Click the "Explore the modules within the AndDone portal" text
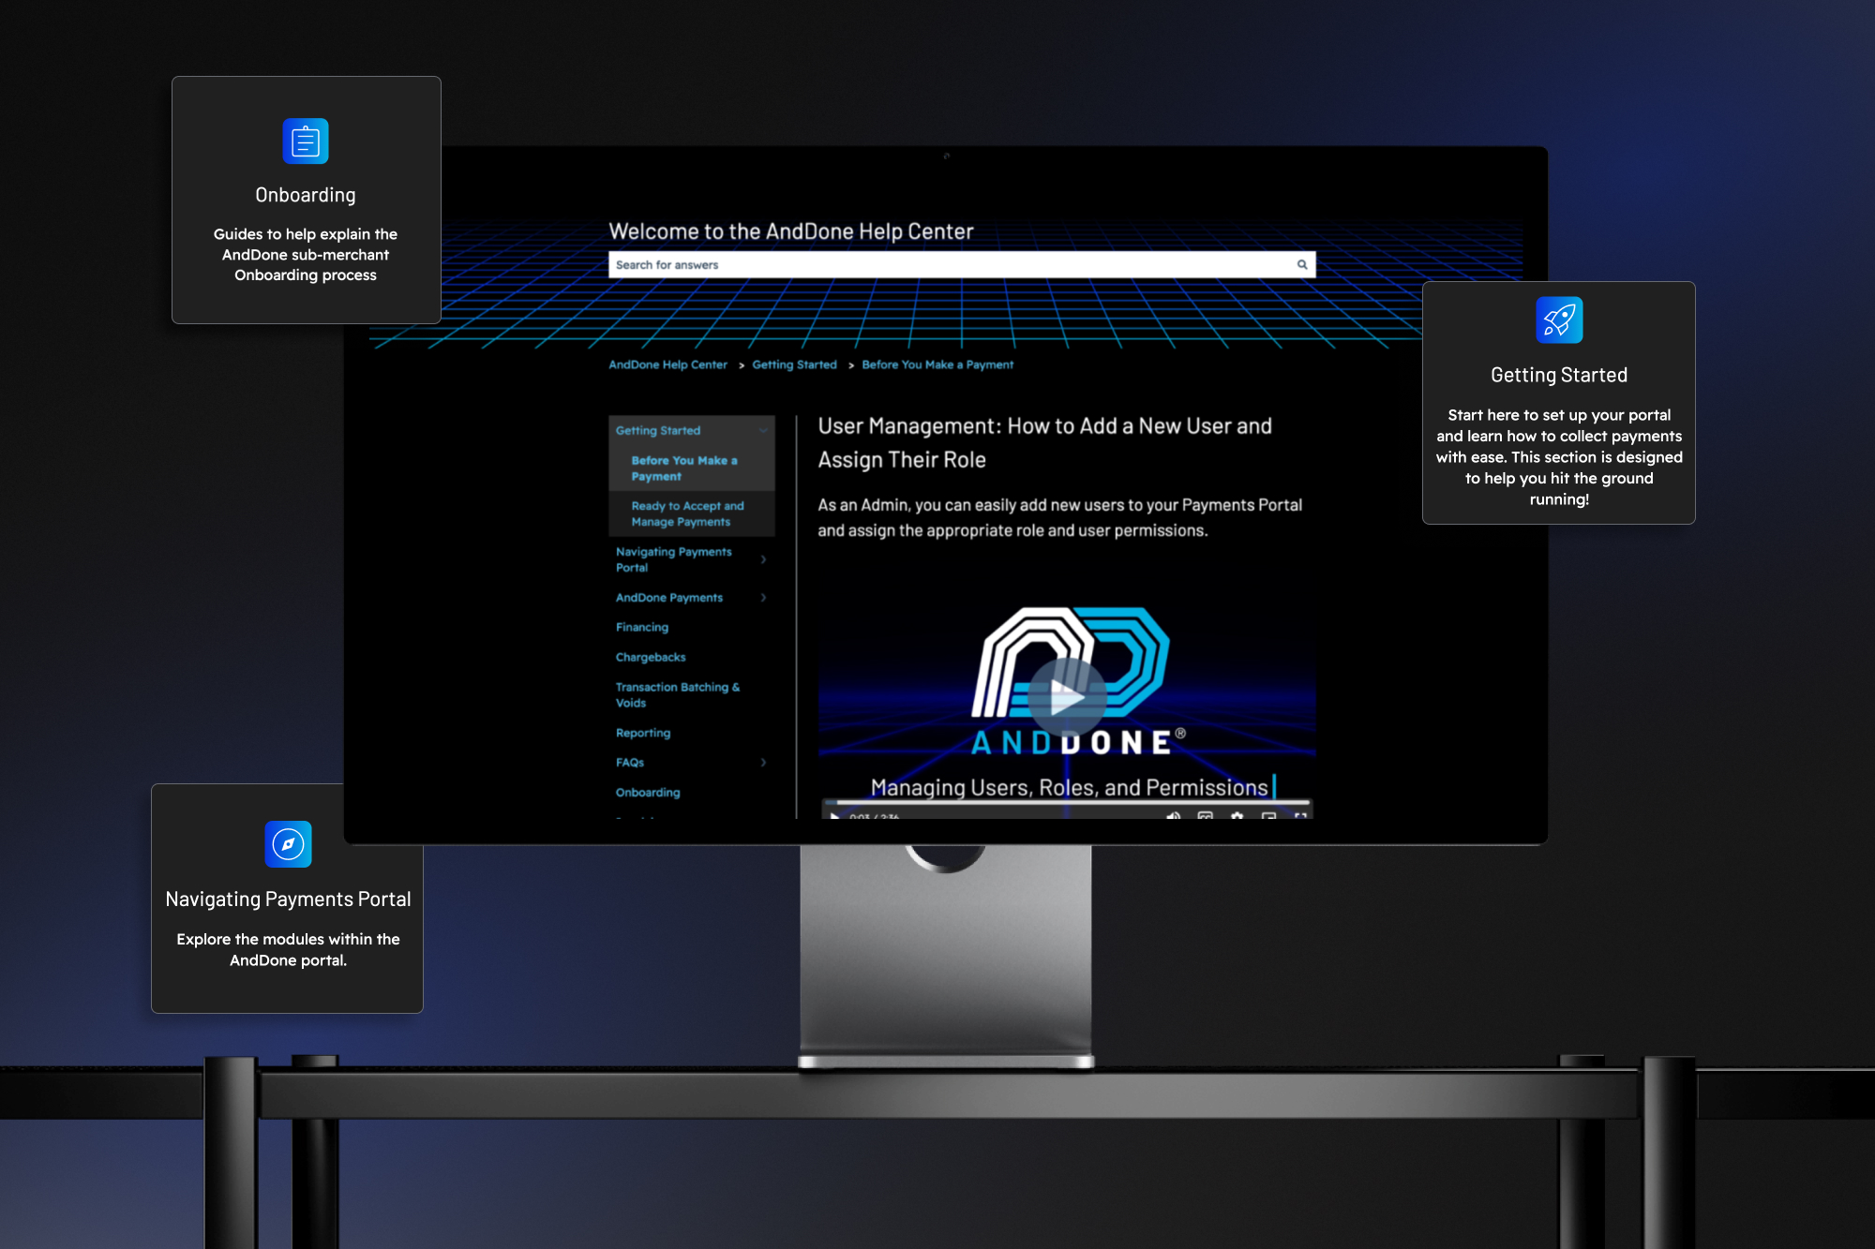Screen dimensions: 1875x1249 click(x=288, y=949)
